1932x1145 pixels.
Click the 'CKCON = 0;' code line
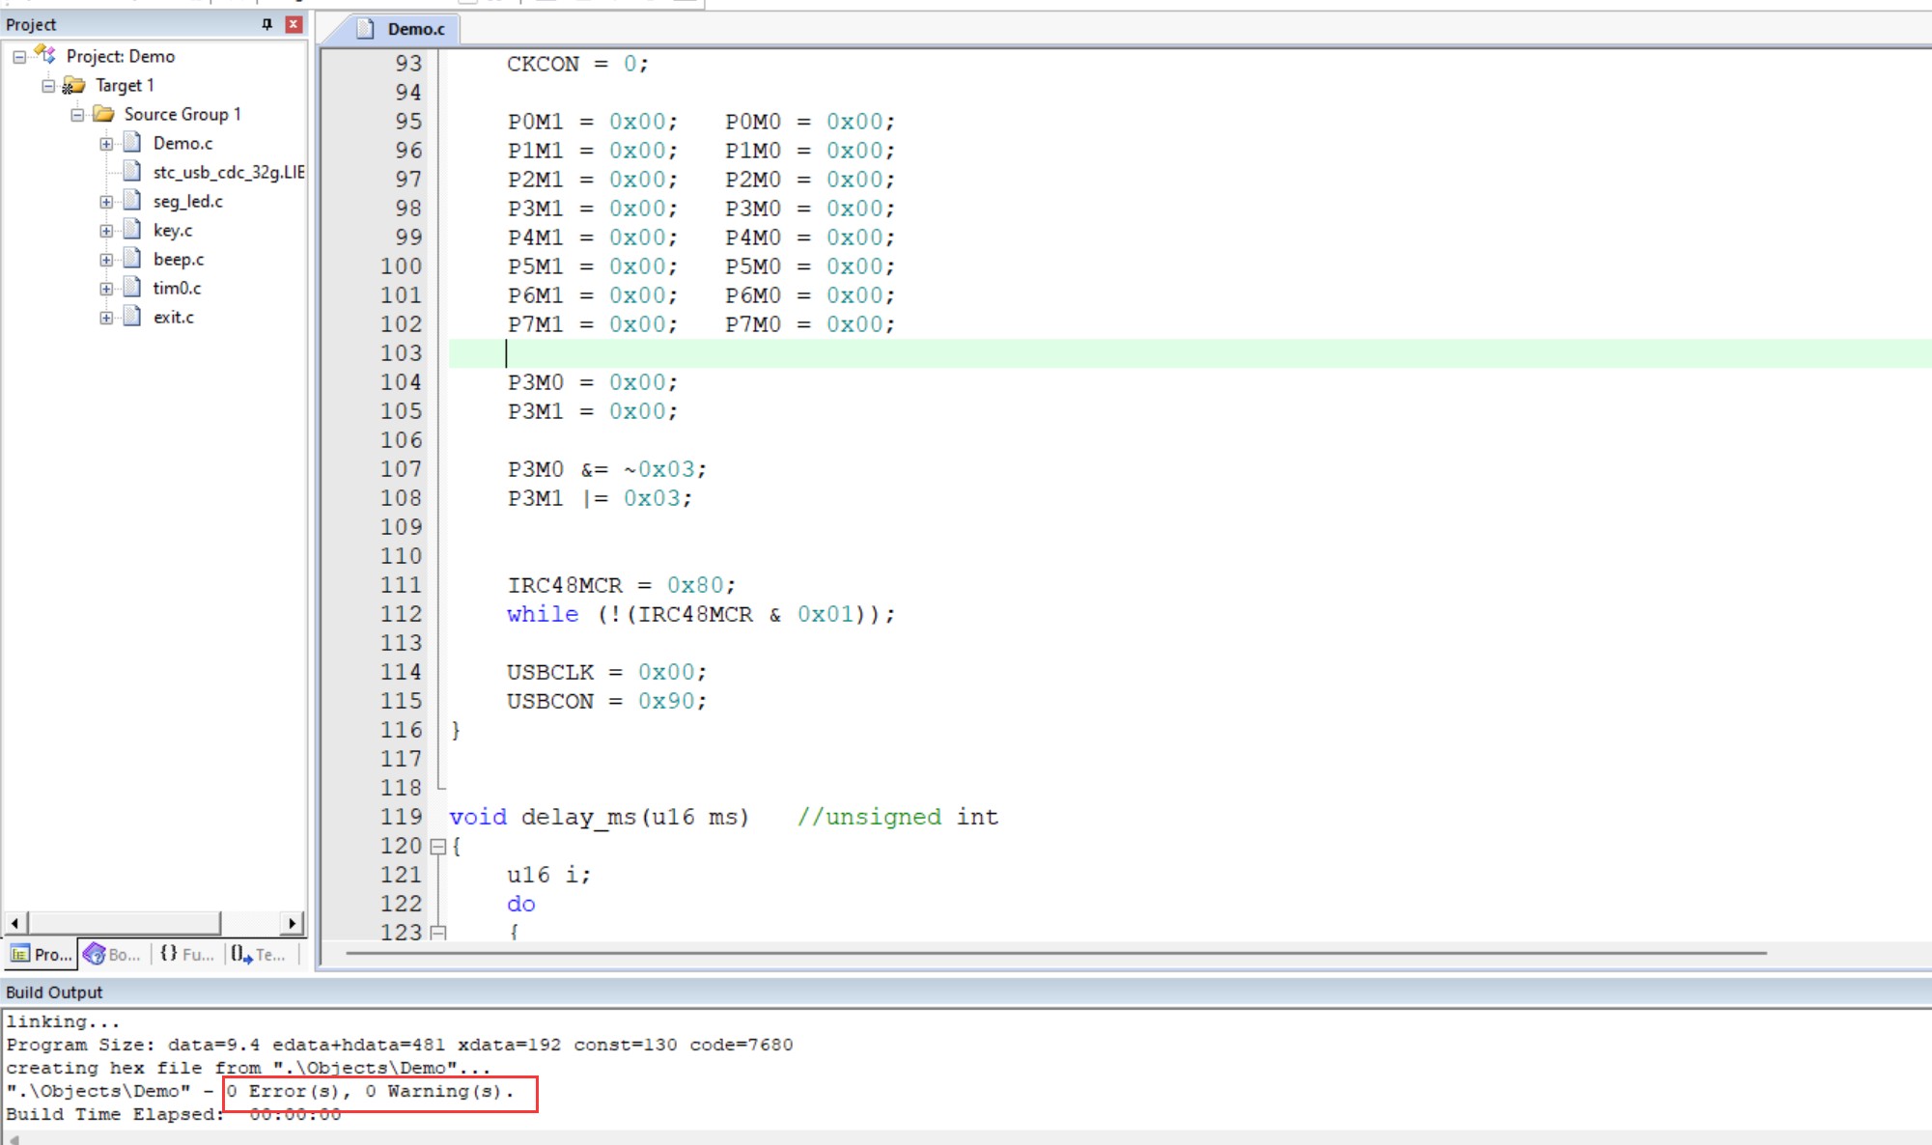[x=577, y=64]
